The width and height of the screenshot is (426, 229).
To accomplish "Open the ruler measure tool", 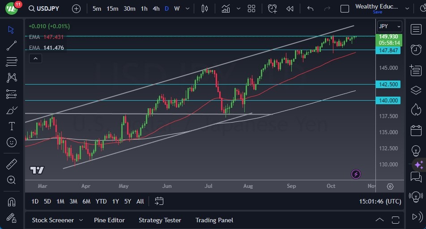I will (12, 164).
